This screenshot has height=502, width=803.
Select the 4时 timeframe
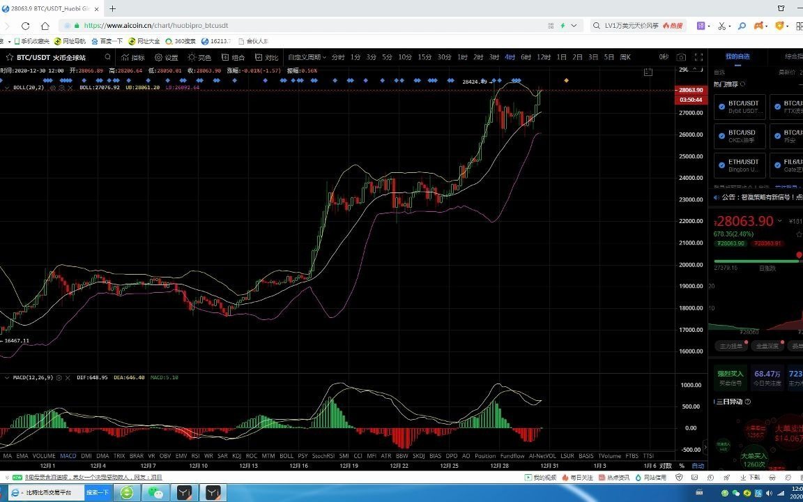[x=510, y=57]
